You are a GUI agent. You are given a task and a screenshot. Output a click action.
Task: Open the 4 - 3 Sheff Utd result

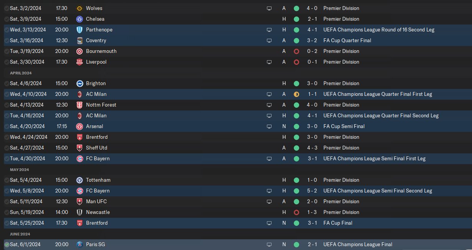tap(312, 148)
